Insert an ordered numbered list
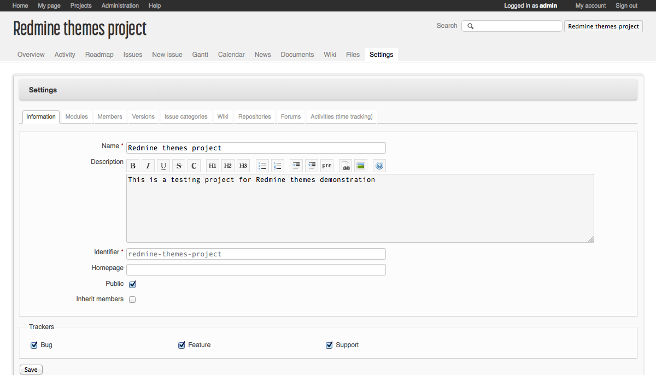 tap(278, 166)
